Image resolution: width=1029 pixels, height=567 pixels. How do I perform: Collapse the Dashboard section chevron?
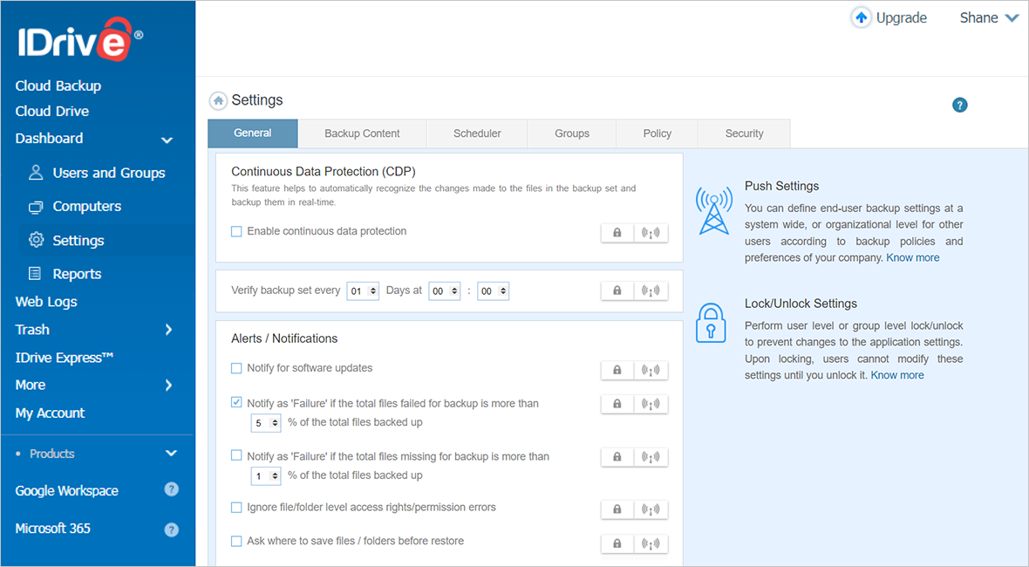tap(167, 140)
